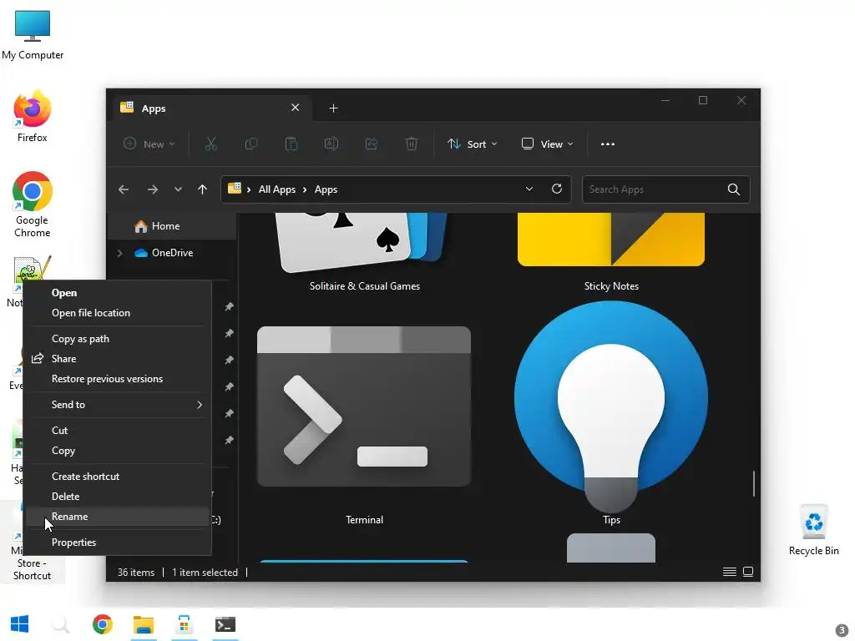
Task: Select the Firefox desktop shortcut
Action: [33, 116]
